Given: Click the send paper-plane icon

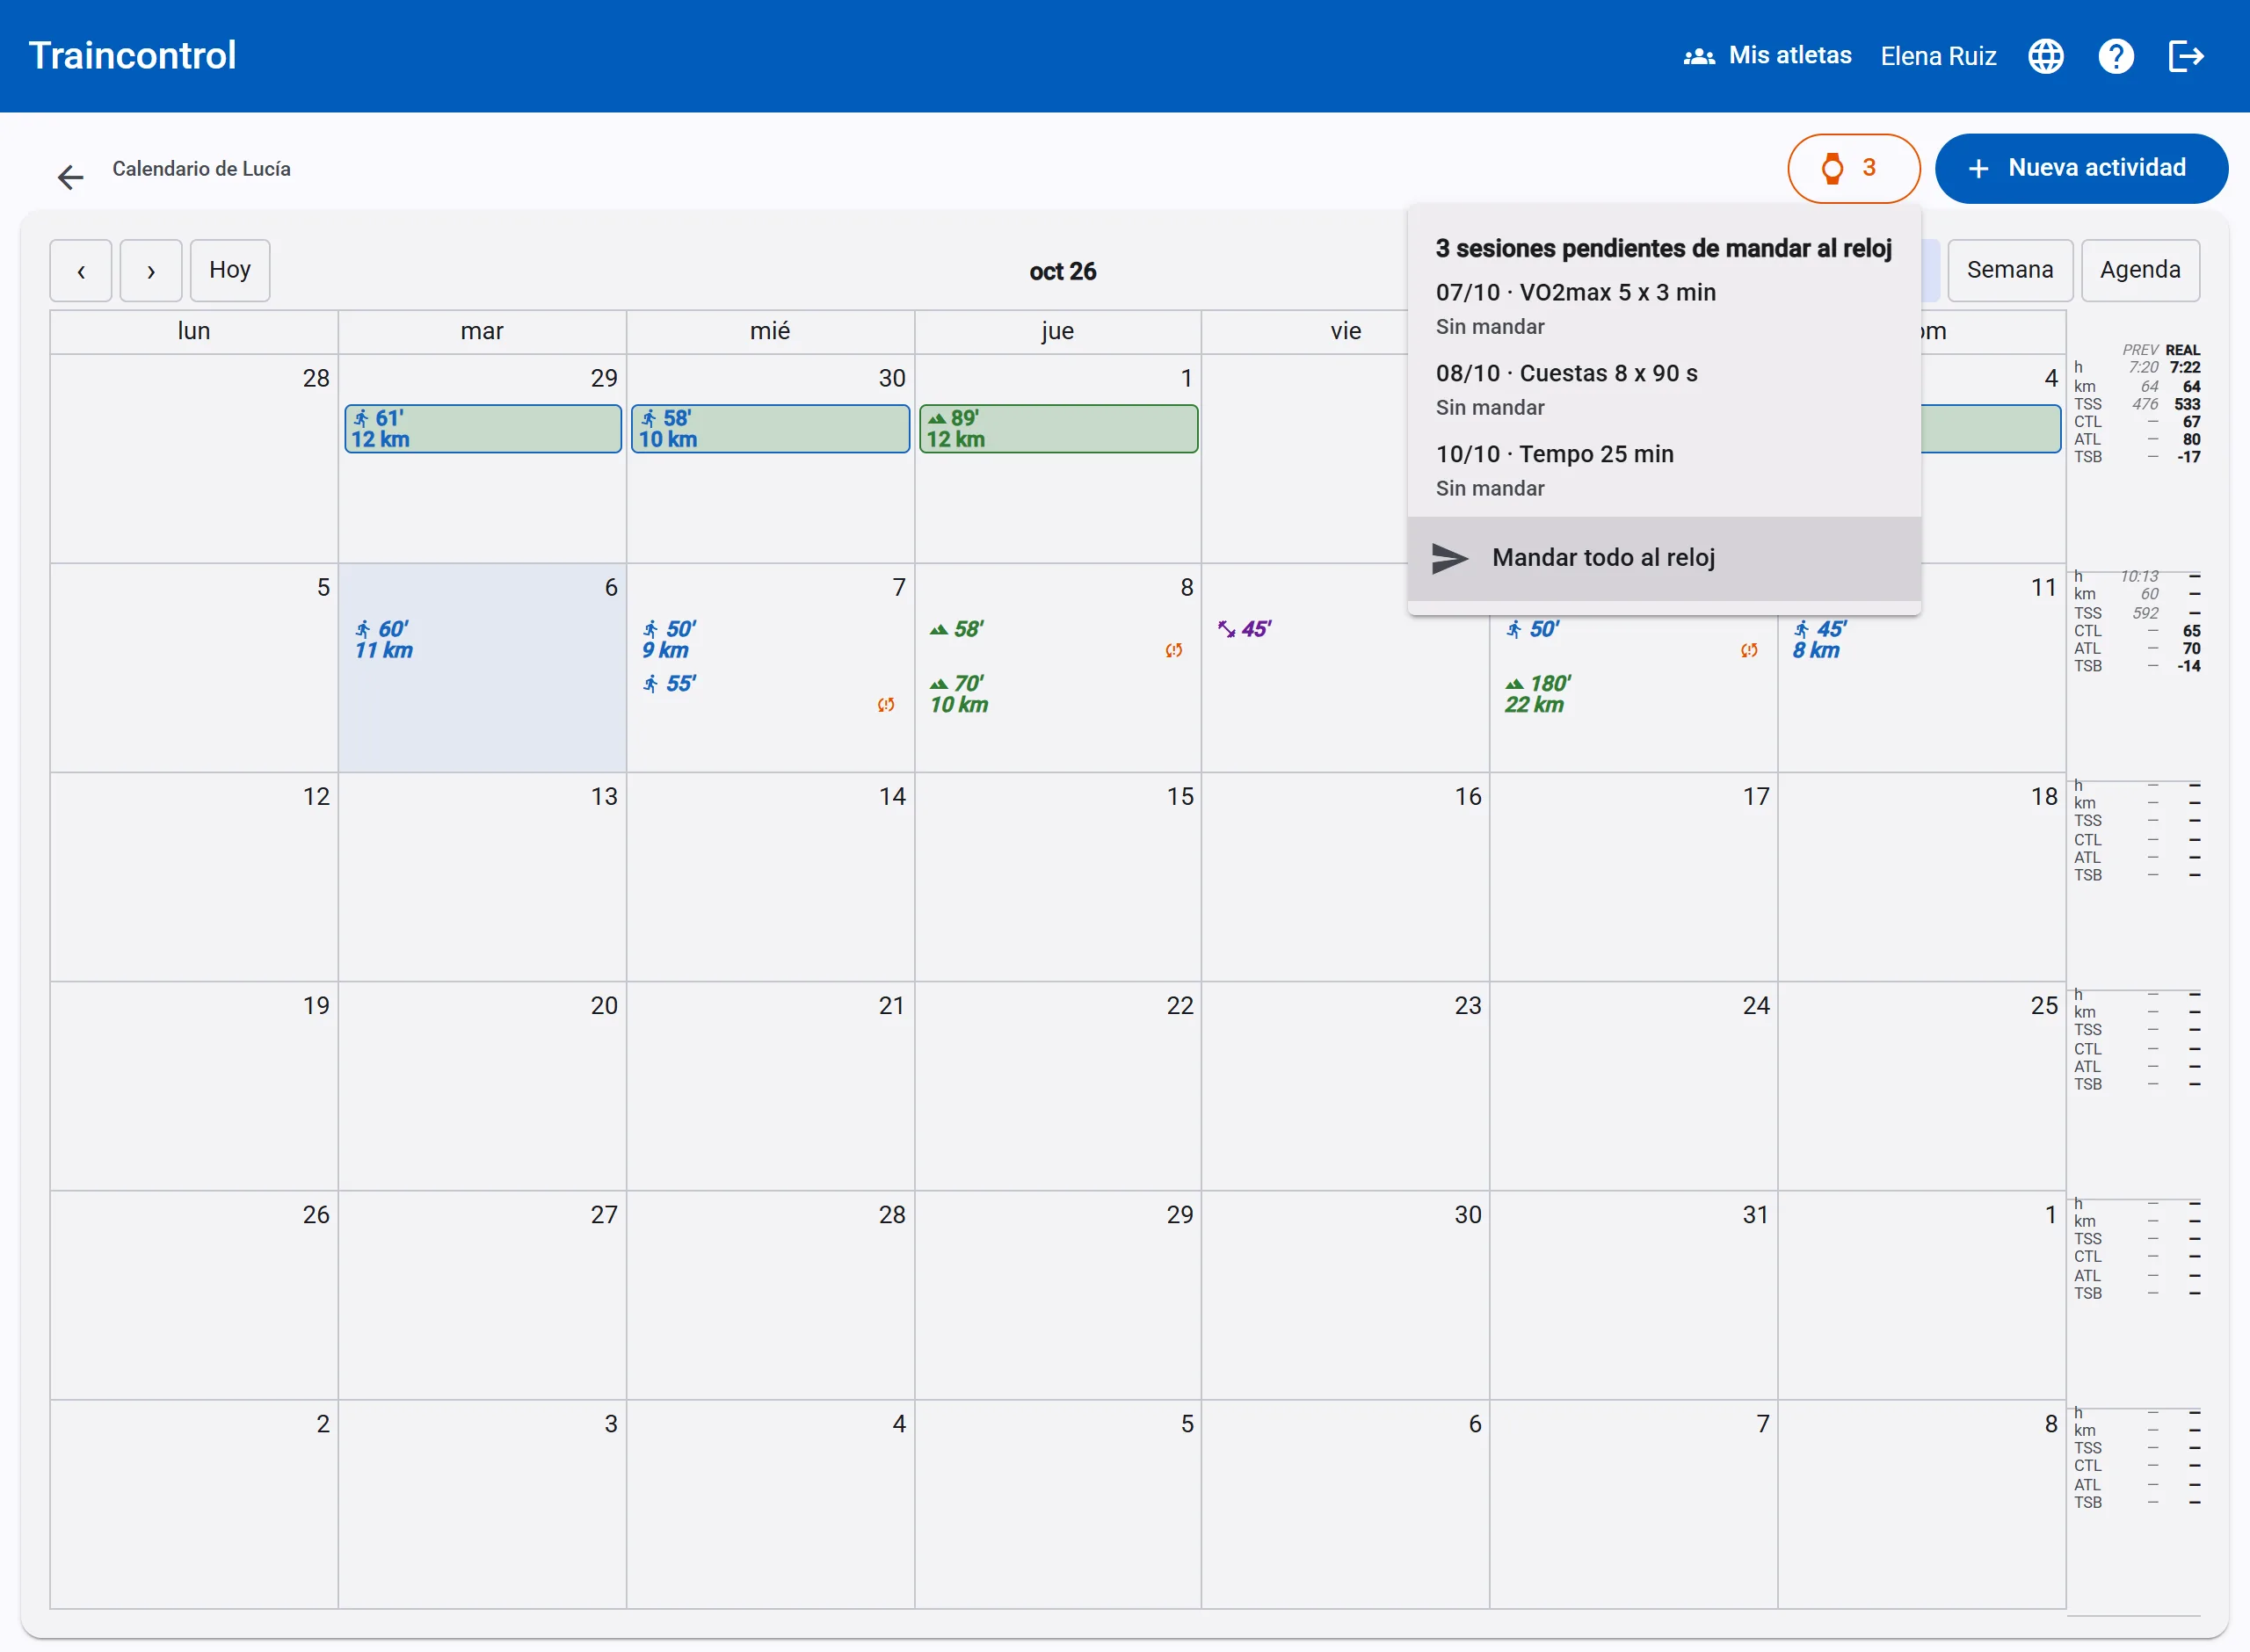Looking at the screenshot, I should [1449, 558].
